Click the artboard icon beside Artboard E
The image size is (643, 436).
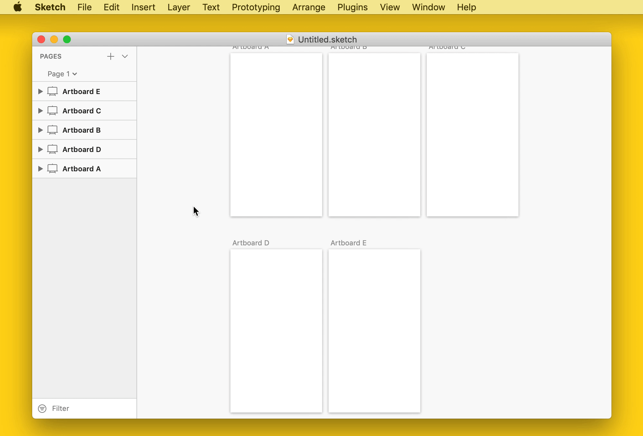52,91
